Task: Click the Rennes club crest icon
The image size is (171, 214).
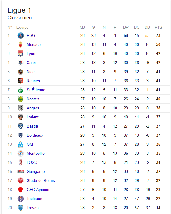Action: coord(21,81)
